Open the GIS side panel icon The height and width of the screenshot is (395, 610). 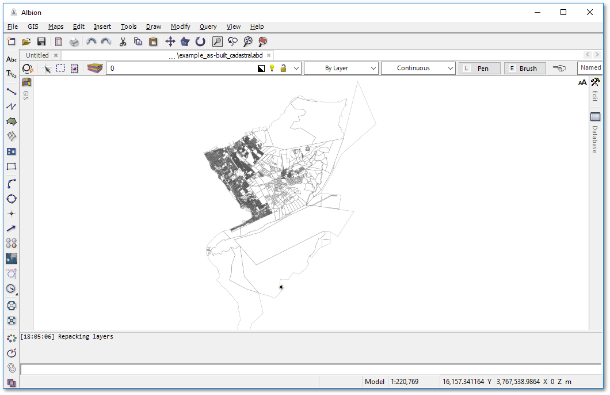point(26,82)
